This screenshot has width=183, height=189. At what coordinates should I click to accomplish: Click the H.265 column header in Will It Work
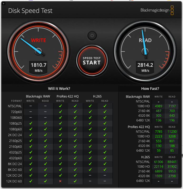click(x=97, y=96)
